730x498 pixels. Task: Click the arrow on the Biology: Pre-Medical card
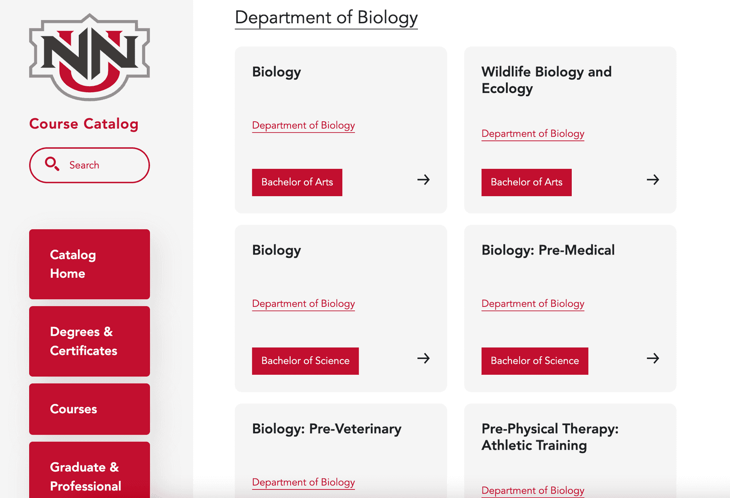click(x=653, y=358)
